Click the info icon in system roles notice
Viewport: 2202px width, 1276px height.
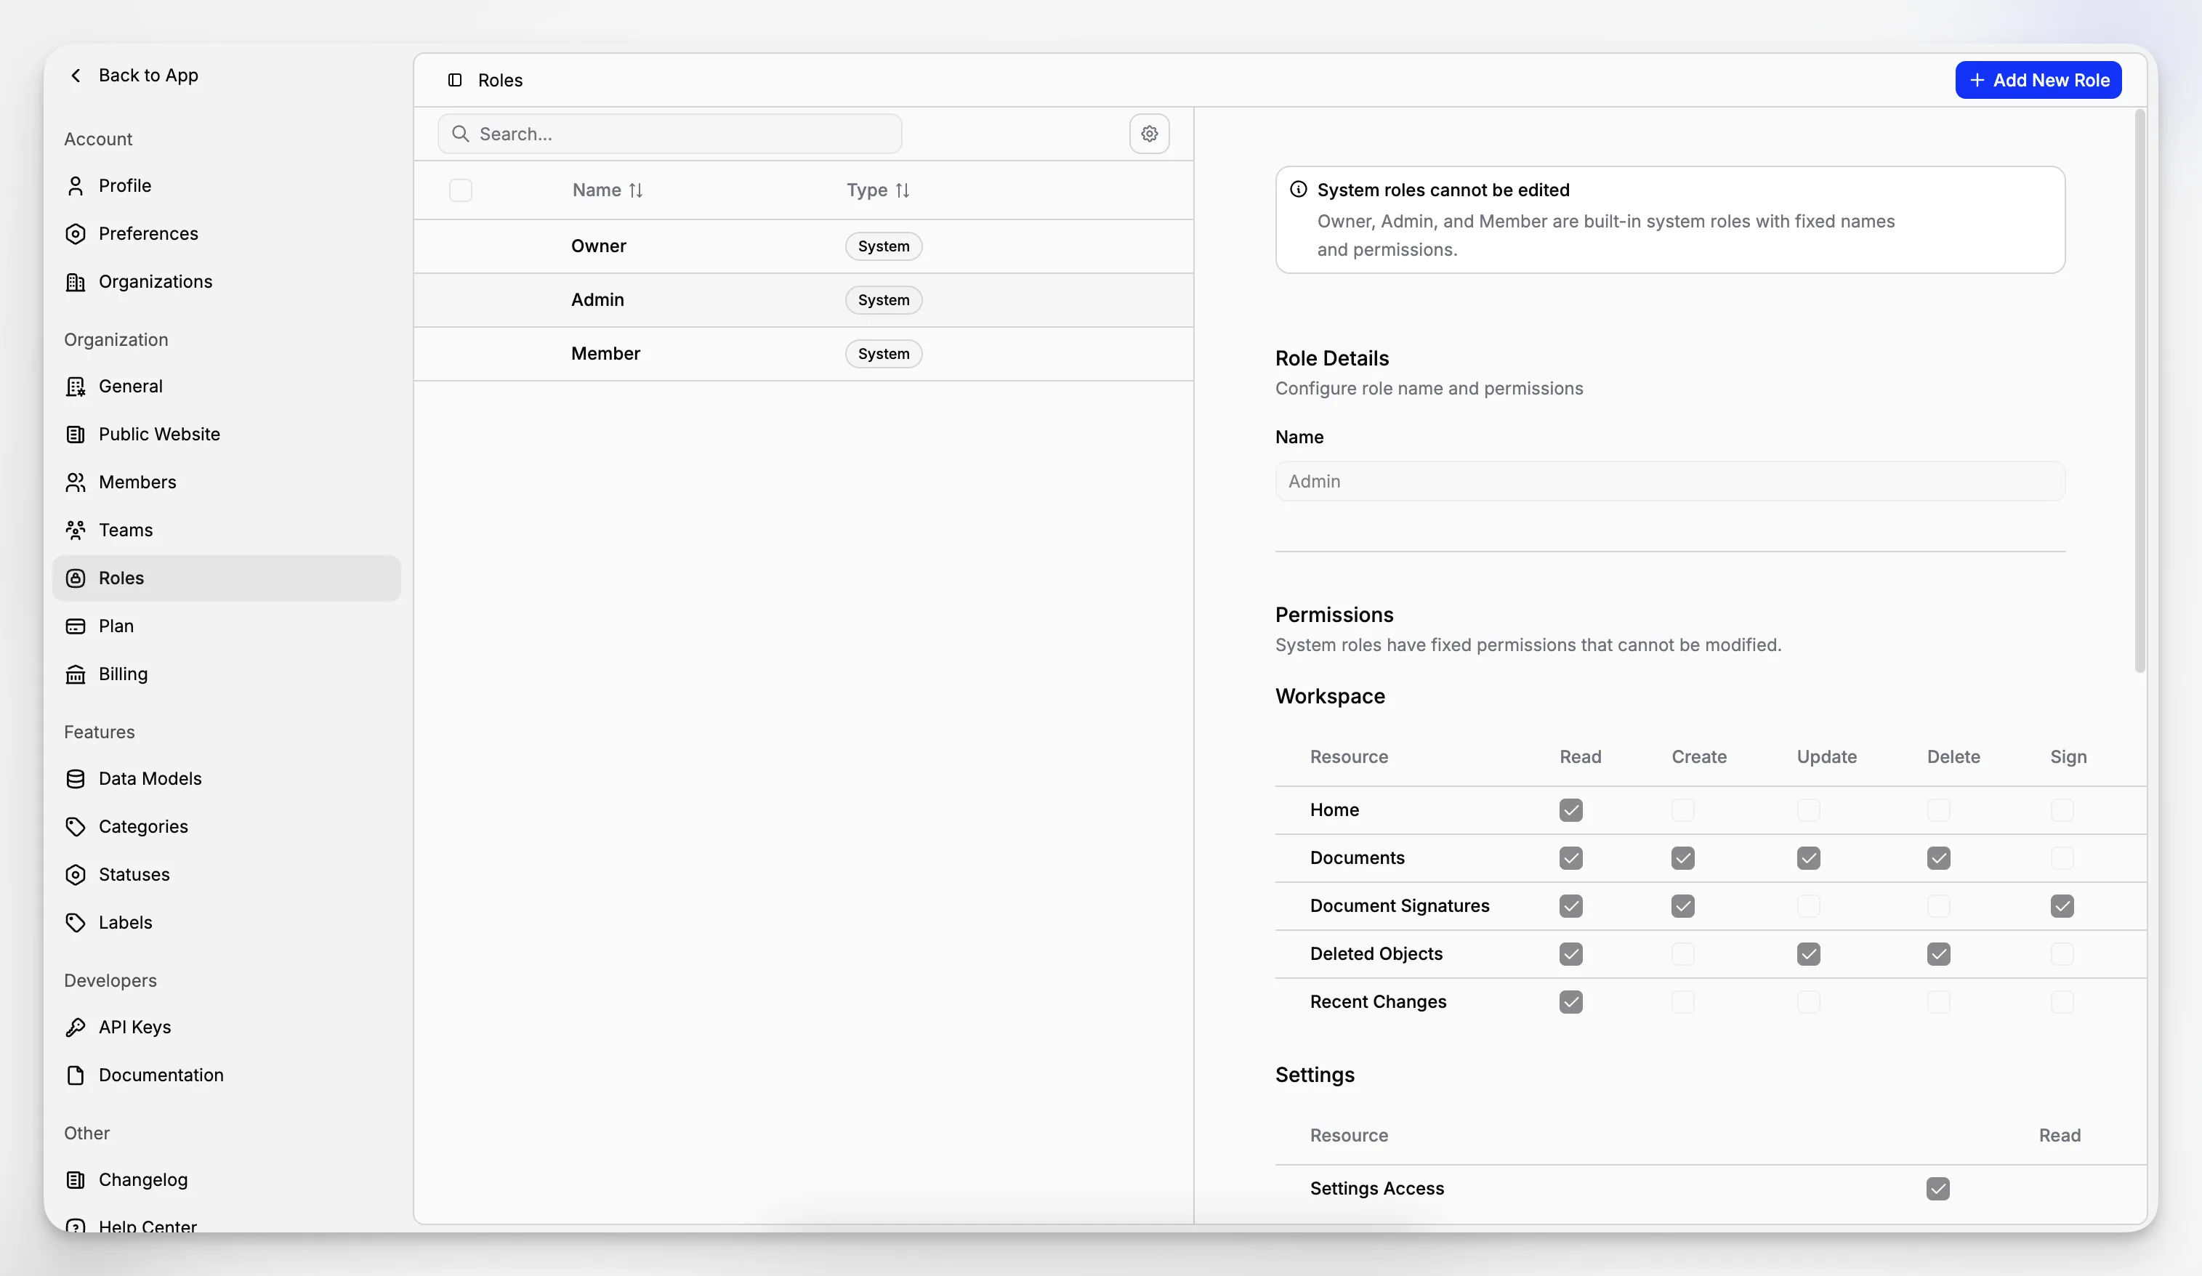point(1299,190)
